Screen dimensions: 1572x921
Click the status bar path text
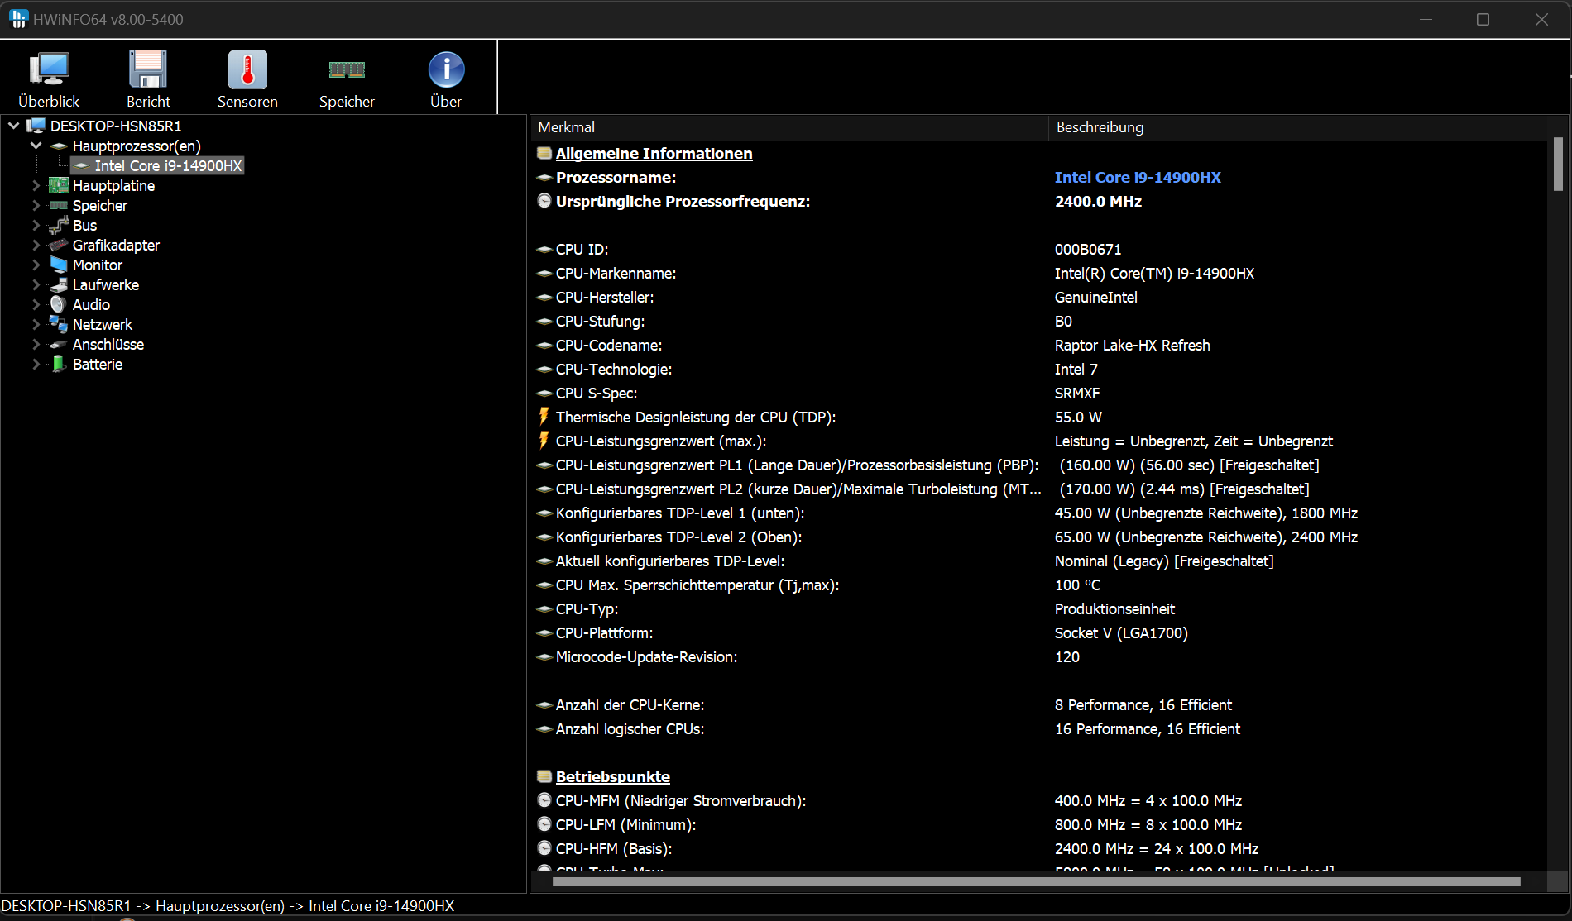(x=228, y=905)
